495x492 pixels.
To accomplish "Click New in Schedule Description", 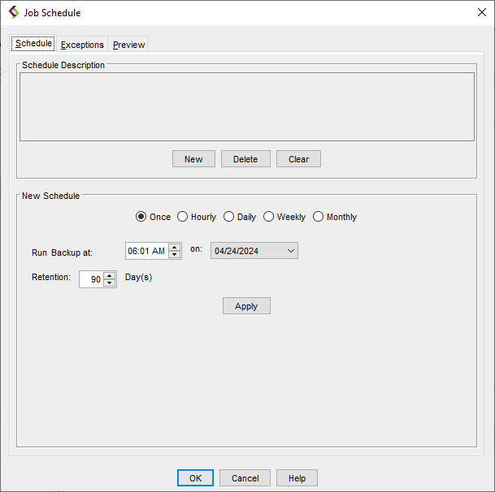I will pos(193,159).
